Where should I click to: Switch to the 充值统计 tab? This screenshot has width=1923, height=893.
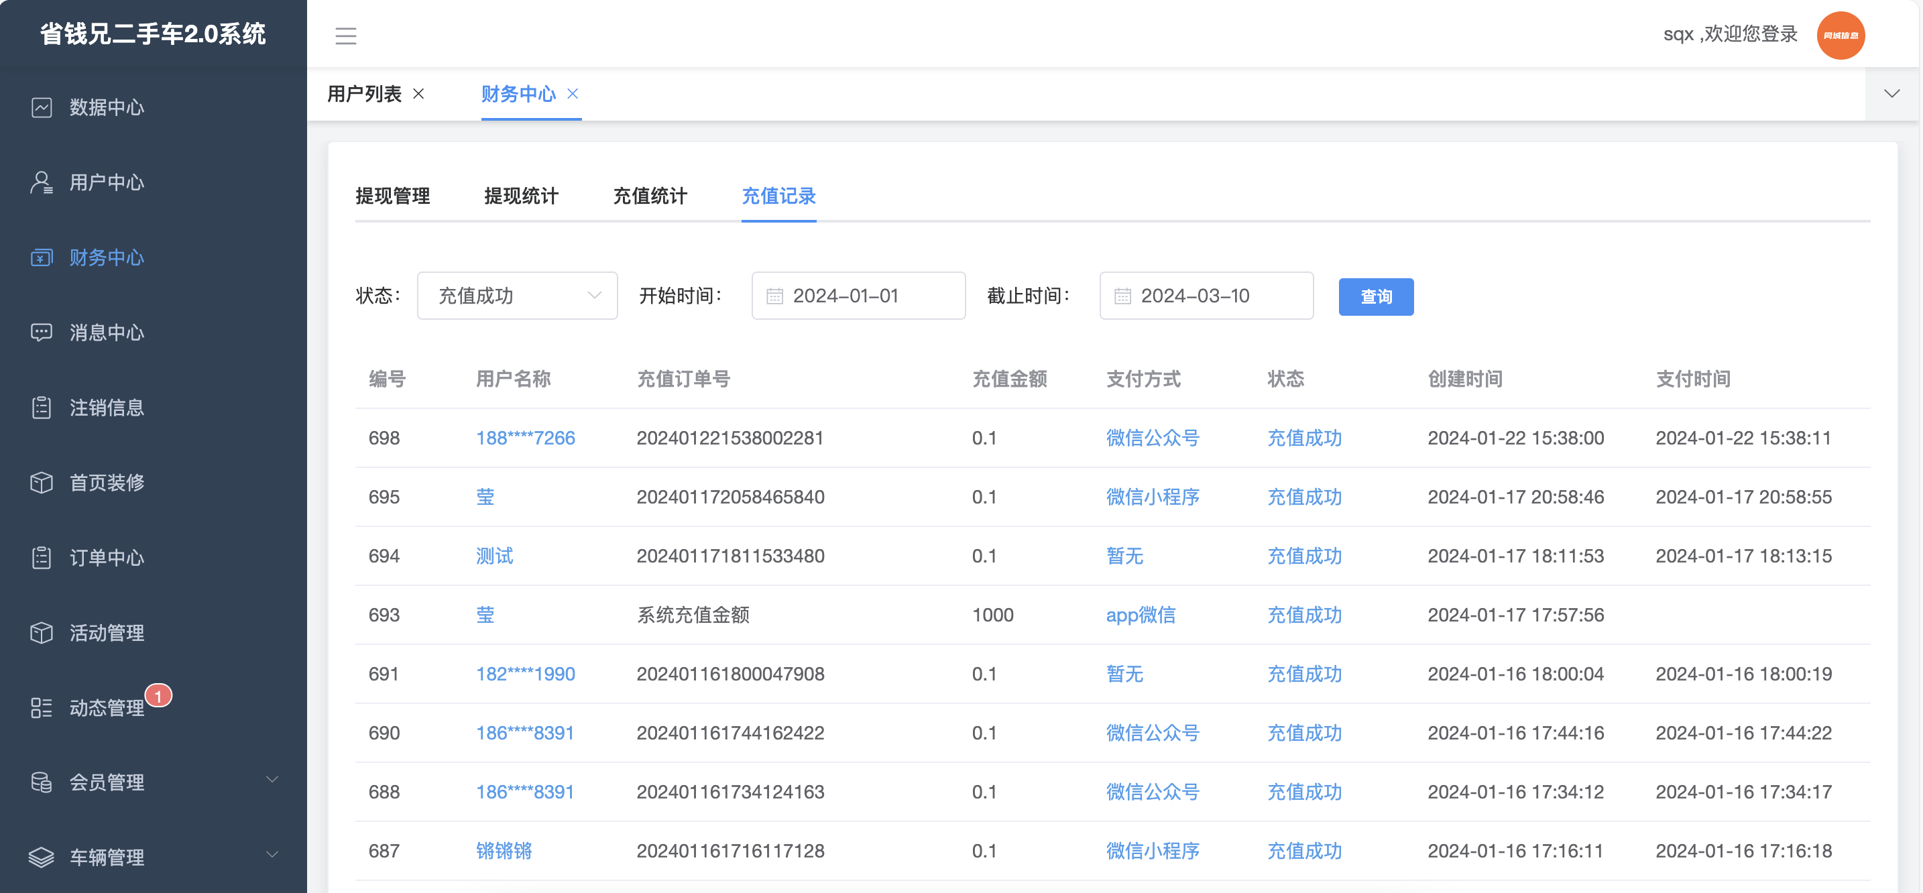650,196
